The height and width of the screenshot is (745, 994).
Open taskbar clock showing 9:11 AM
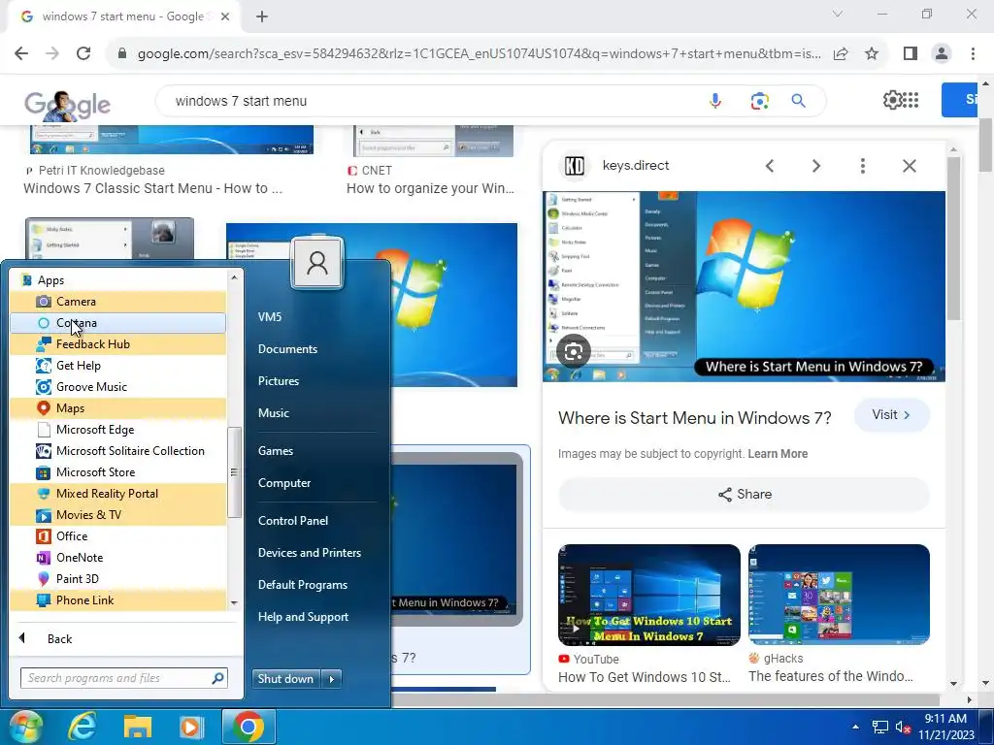click(x=945, y=727)
